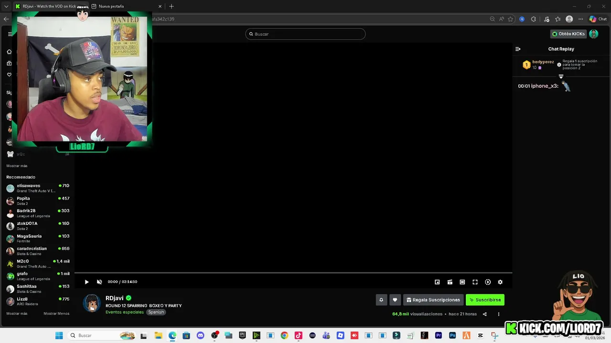
Task: Open video player settings gear
Action: [x=500, y=282]
